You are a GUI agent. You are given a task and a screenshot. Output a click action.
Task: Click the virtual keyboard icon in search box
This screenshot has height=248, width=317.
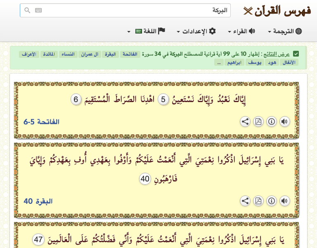(x=38, y=10)
